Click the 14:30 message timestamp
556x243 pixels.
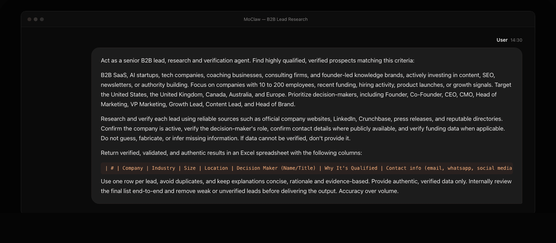[x=516, y=40]
